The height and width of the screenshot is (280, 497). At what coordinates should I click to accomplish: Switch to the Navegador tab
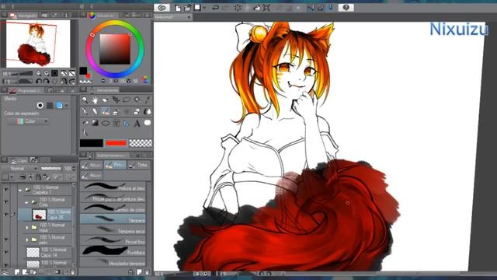[24, 16]
